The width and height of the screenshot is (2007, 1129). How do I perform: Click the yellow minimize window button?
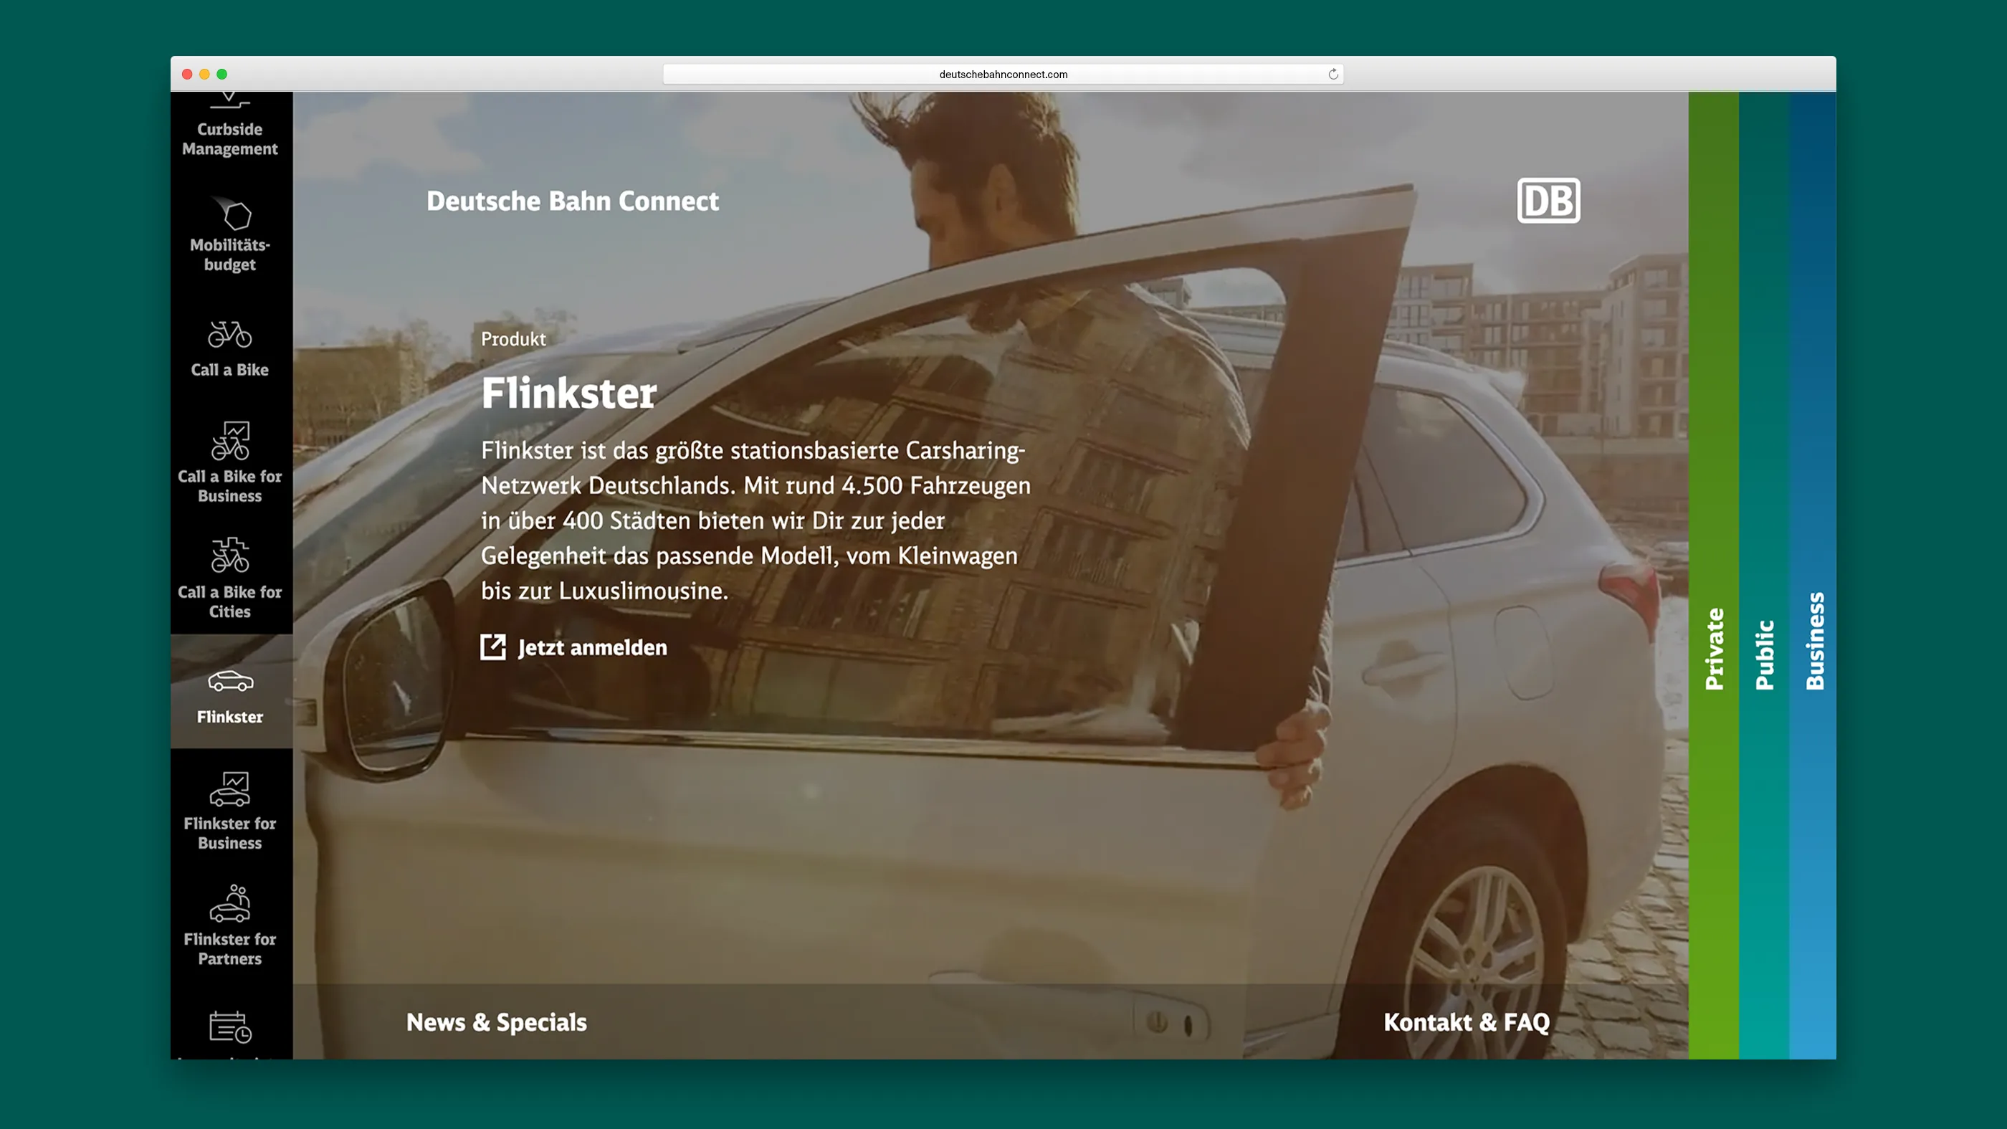tap(204, 74)
